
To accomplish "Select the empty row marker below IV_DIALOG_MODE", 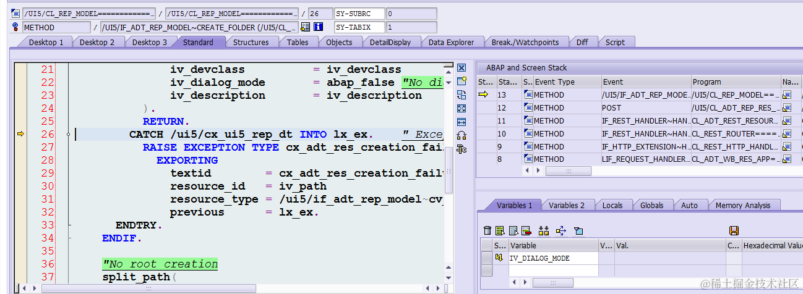I will 487,271.
